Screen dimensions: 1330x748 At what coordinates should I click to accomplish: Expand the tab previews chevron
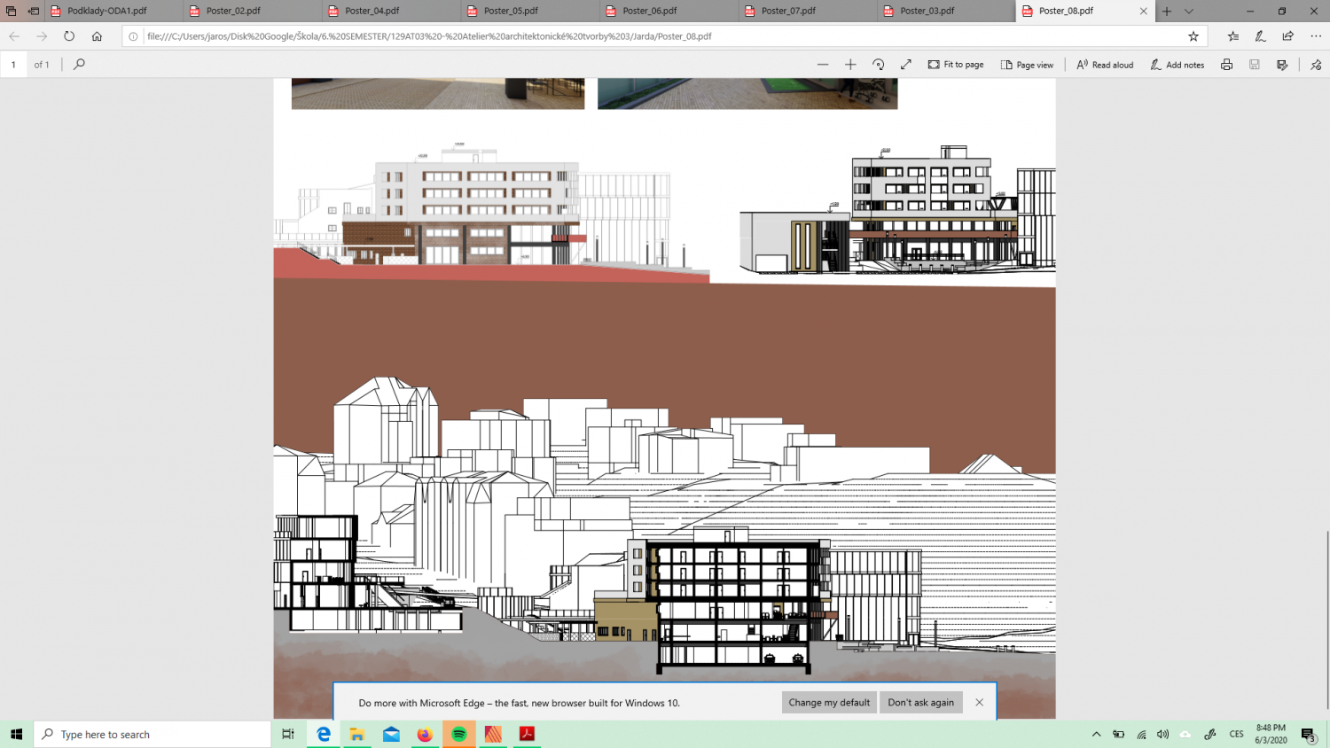(1189, 12)
